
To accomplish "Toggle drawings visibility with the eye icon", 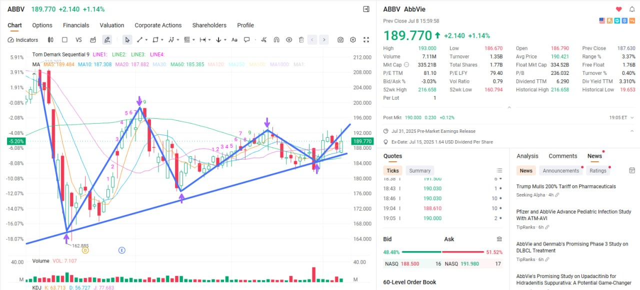I will coord(289,40).
